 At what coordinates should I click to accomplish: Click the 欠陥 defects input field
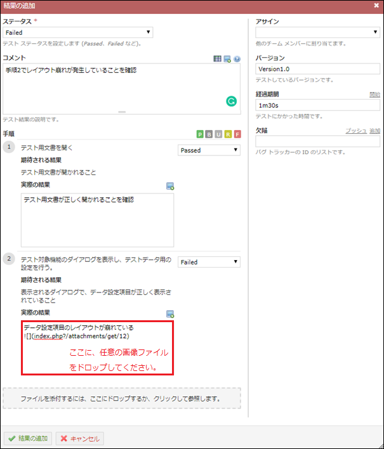(317, 141)
